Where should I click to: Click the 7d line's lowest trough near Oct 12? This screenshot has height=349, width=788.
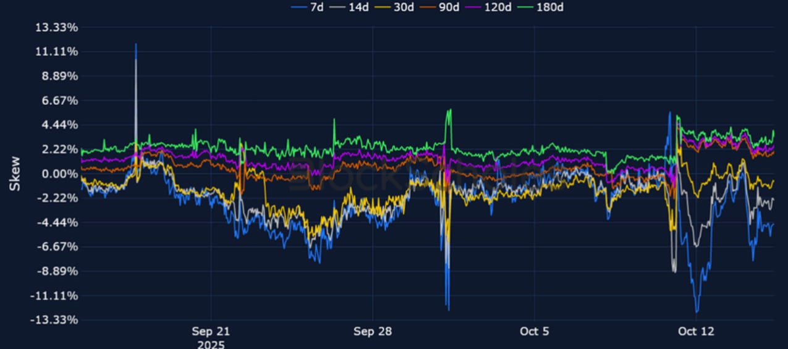[697, 311]
